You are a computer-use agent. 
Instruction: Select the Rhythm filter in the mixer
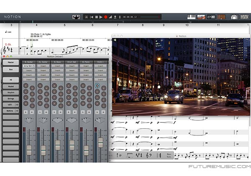[x=11, y=93]
